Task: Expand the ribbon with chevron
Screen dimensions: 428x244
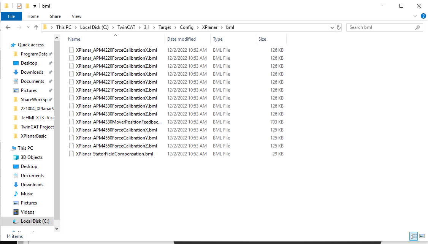Action: [415, 16]
